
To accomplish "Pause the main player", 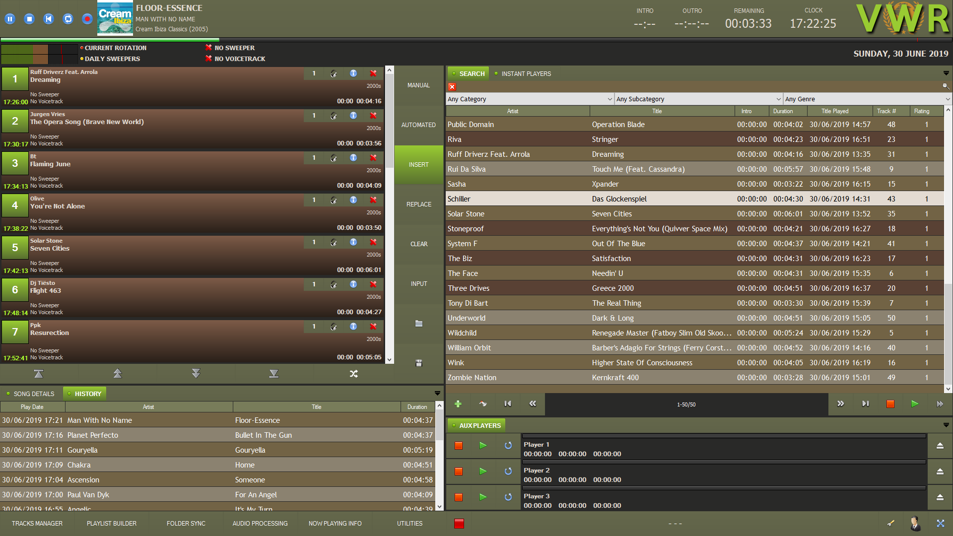I will pyautogui.click(x=10, y=19).
